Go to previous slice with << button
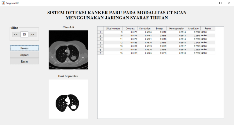Image resolution: width=234 pixels, height=125 pixels. (16, 34)
